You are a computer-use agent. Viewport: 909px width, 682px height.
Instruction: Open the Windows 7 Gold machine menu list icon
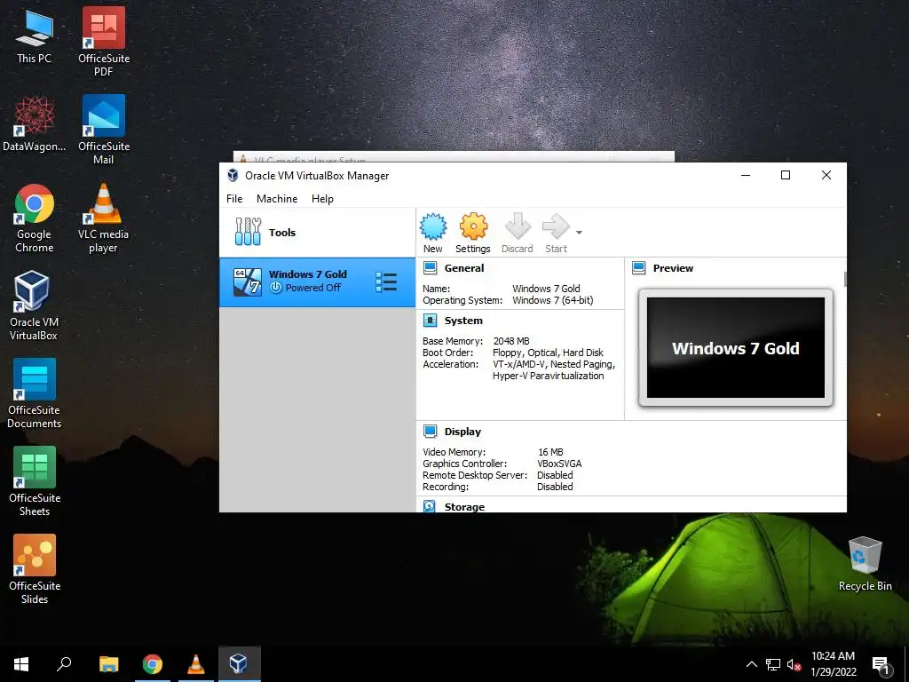click(386, 282)
